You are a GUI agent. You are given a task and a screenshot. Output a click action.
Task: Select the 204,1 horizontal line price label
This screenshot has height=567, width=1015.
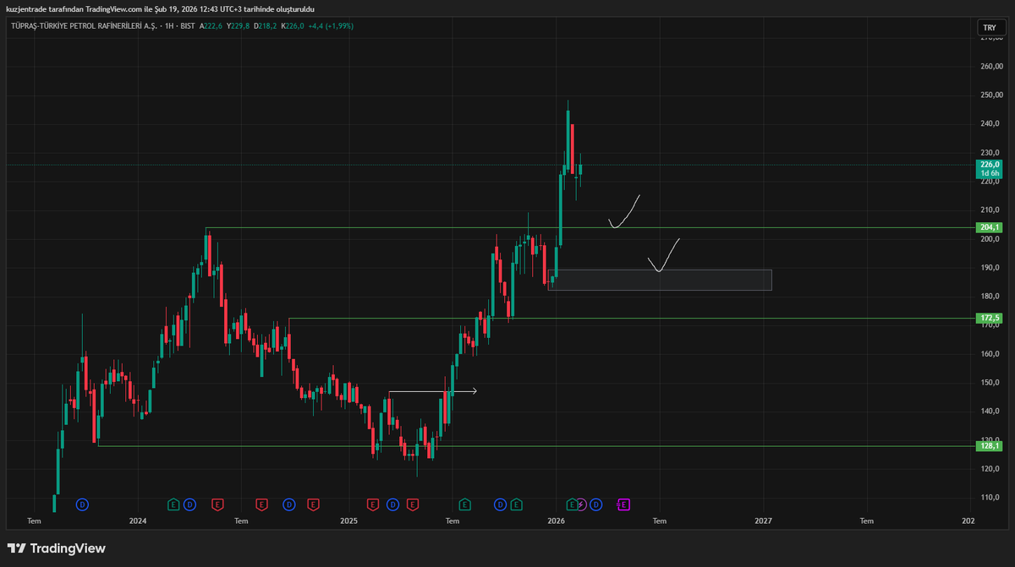click(x=990, y=227)
